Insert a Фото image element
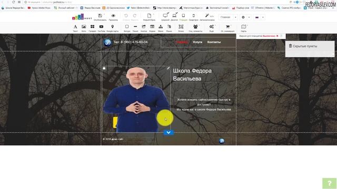The height and width of the screenshot is (189, 337). coord(84,27)
